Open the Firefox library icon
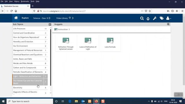Screen dimensions: 185x104 tap(168, 11)
